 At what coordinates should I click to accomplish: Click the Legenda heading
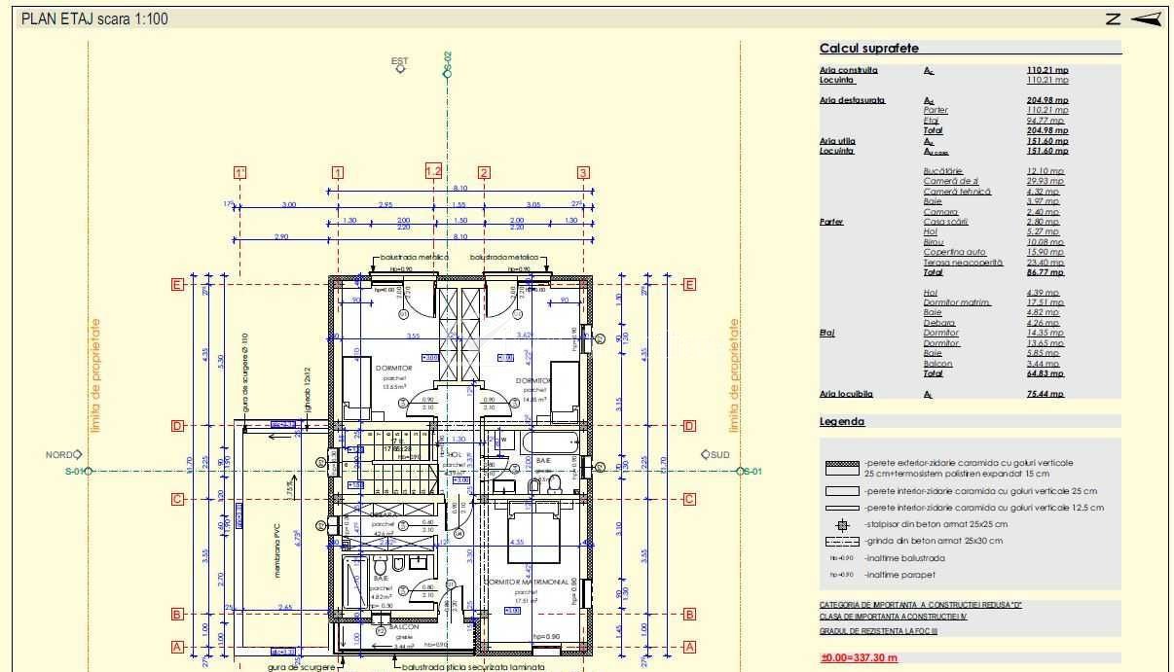point(842,421)
